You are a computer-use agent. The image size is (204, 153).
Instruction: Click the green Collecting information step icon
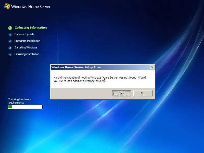tap(10, 28)
